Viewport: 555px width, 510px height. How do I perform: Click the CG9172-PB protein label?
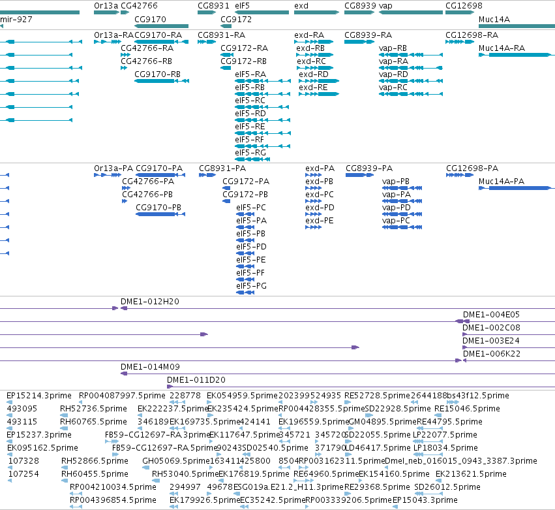pos(245,195)
